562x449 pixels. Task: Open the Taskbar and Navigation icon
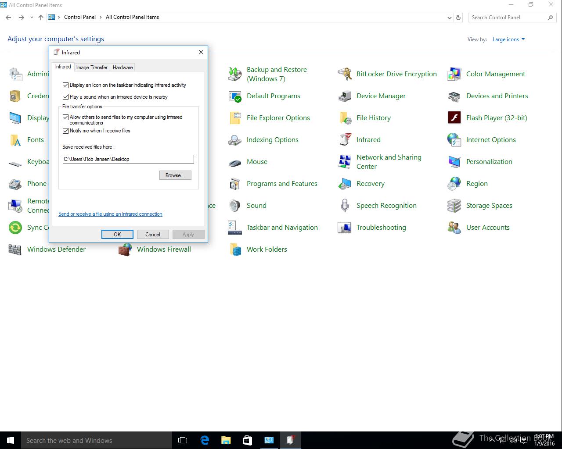(235, 228)
